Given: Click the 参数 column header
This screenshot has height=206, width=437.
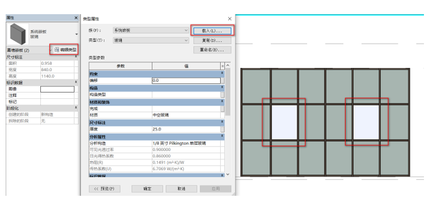Looking at the screenshot, I should pyautogui.click(x=121, y=66).
